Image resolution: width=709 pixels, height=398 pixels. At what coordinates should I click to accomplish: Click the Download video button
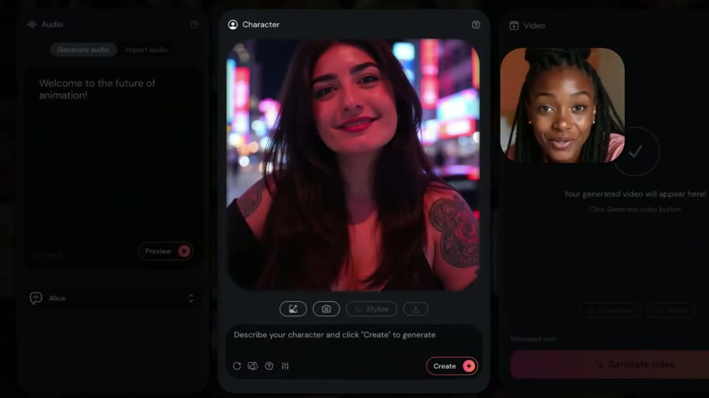(x=610, y=310)
